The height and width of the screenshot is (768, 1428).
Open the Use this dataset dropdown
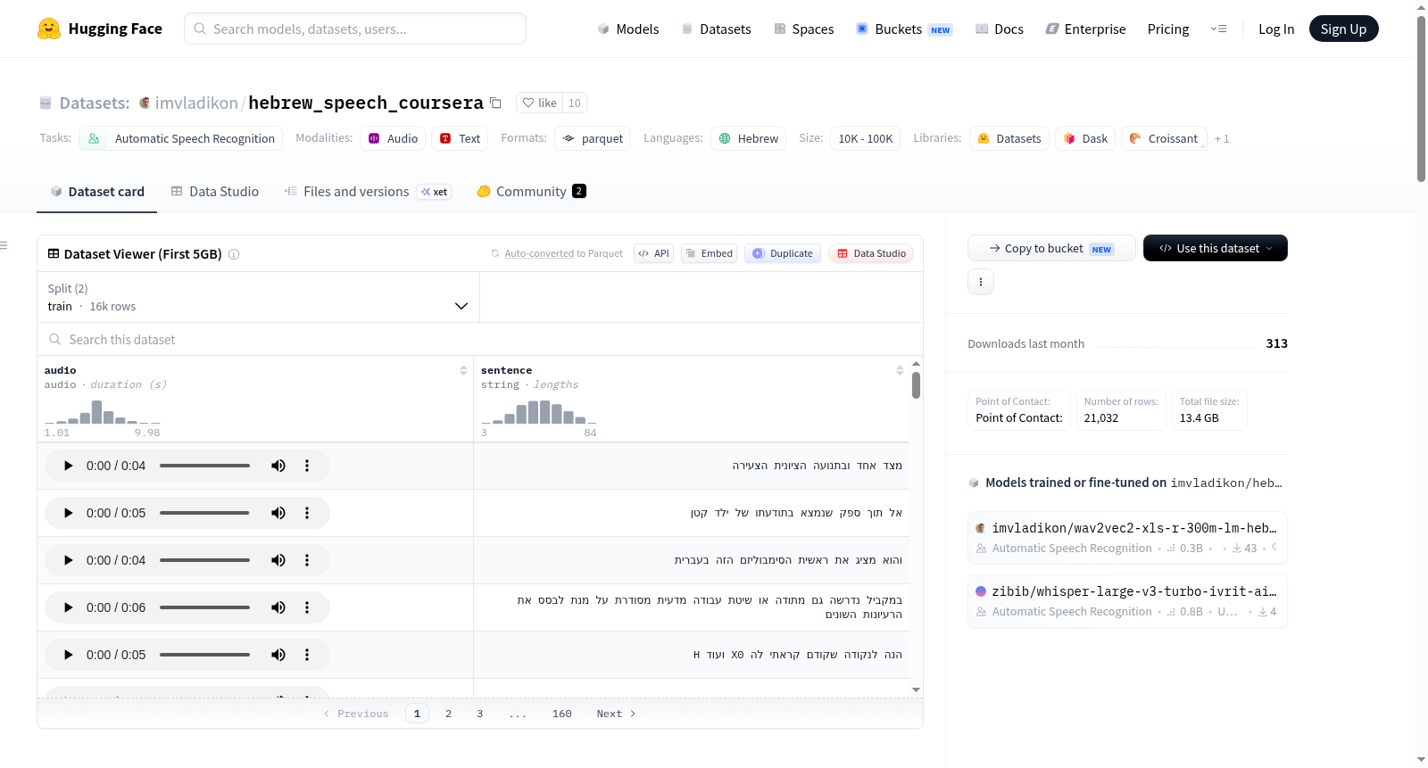tap(1216, 248)
